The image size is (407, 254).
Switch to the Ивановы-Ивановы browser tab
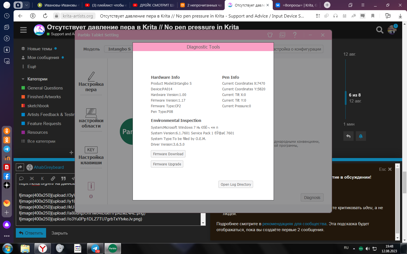point(59,5)
